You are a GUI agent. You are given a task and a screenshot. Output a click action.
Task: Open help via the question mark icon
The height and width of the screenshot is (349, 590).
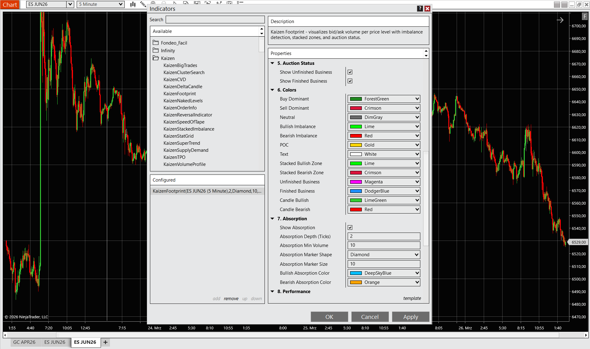420,9
